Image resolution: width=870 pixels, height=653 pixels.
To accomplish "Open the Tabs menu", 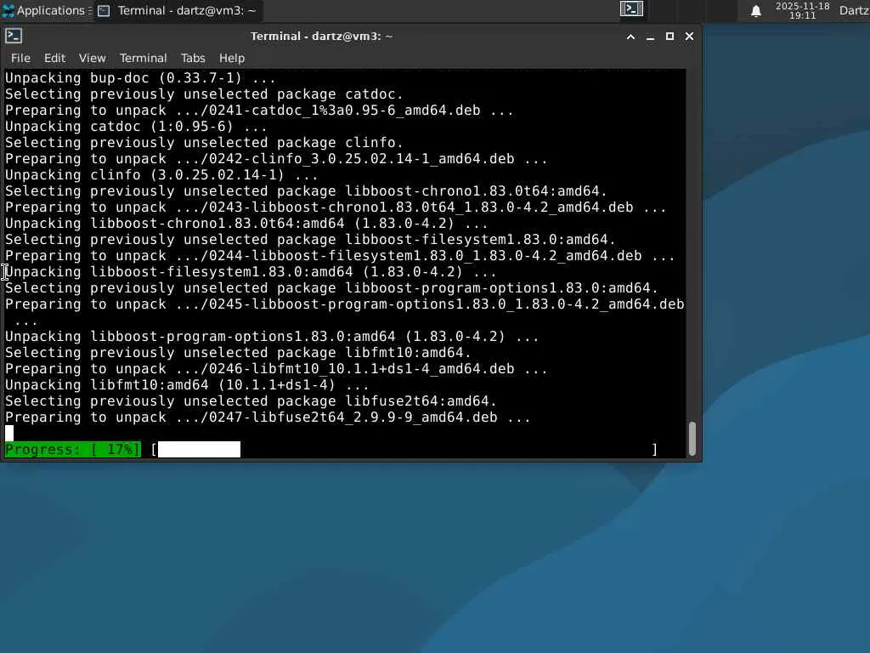I will (x=193, y=58).
